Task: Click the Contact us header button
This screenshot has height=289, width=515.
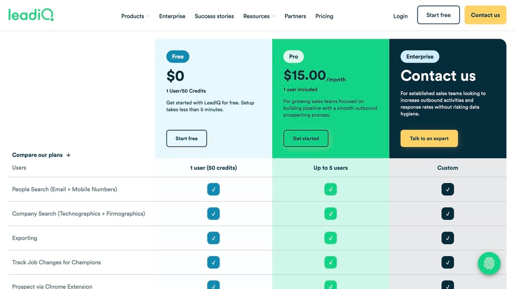Action: pos(485,15)
